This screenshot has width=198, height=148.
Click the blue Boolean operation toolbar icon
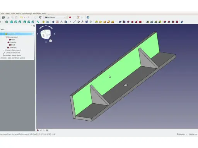click(x=182, y=22)
